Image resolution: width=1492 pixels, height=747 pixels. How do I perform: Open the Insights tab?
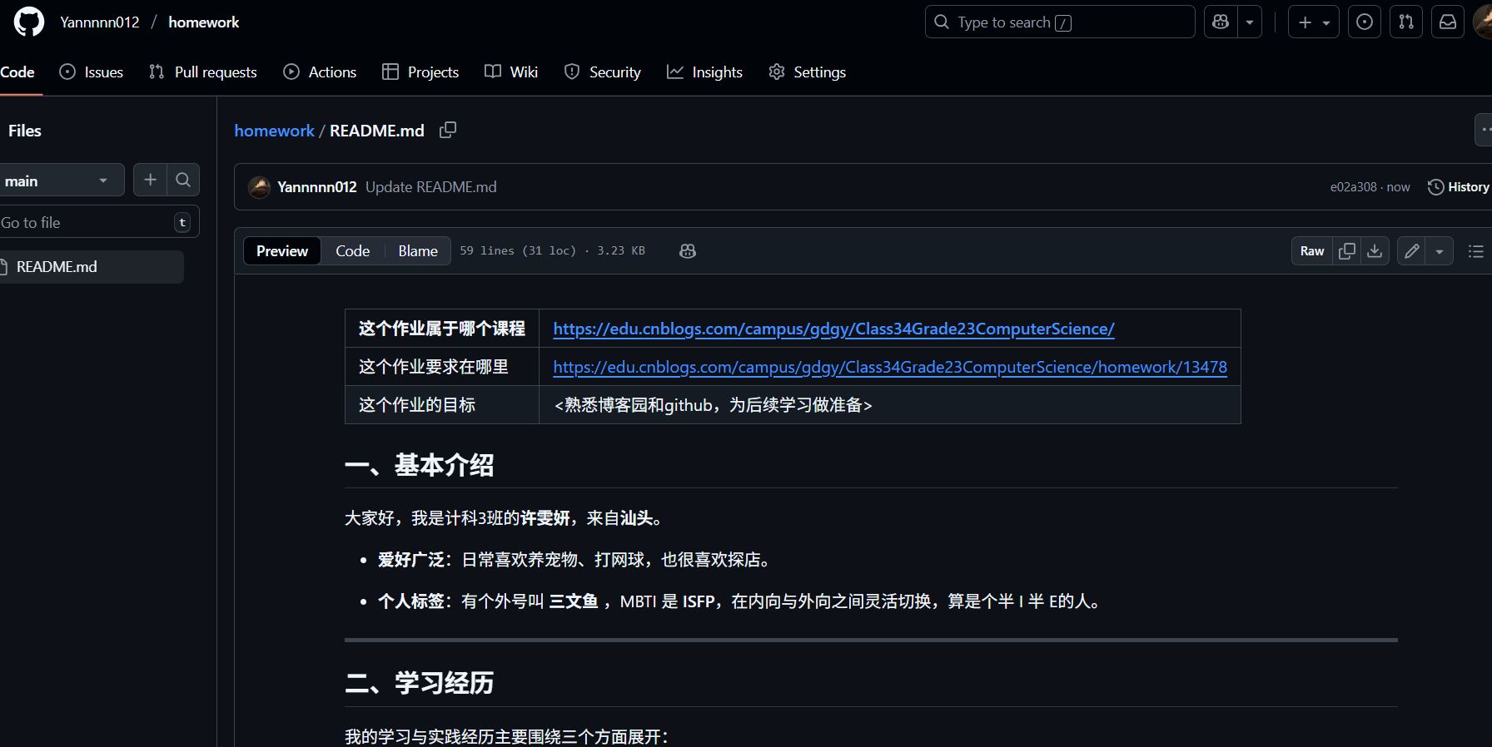705,72
